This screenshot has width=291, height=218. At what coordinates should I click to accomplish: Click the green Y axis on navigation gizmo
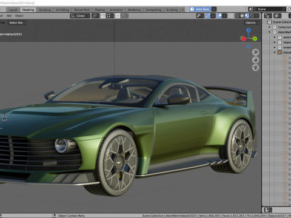click(x=255, y=39)
